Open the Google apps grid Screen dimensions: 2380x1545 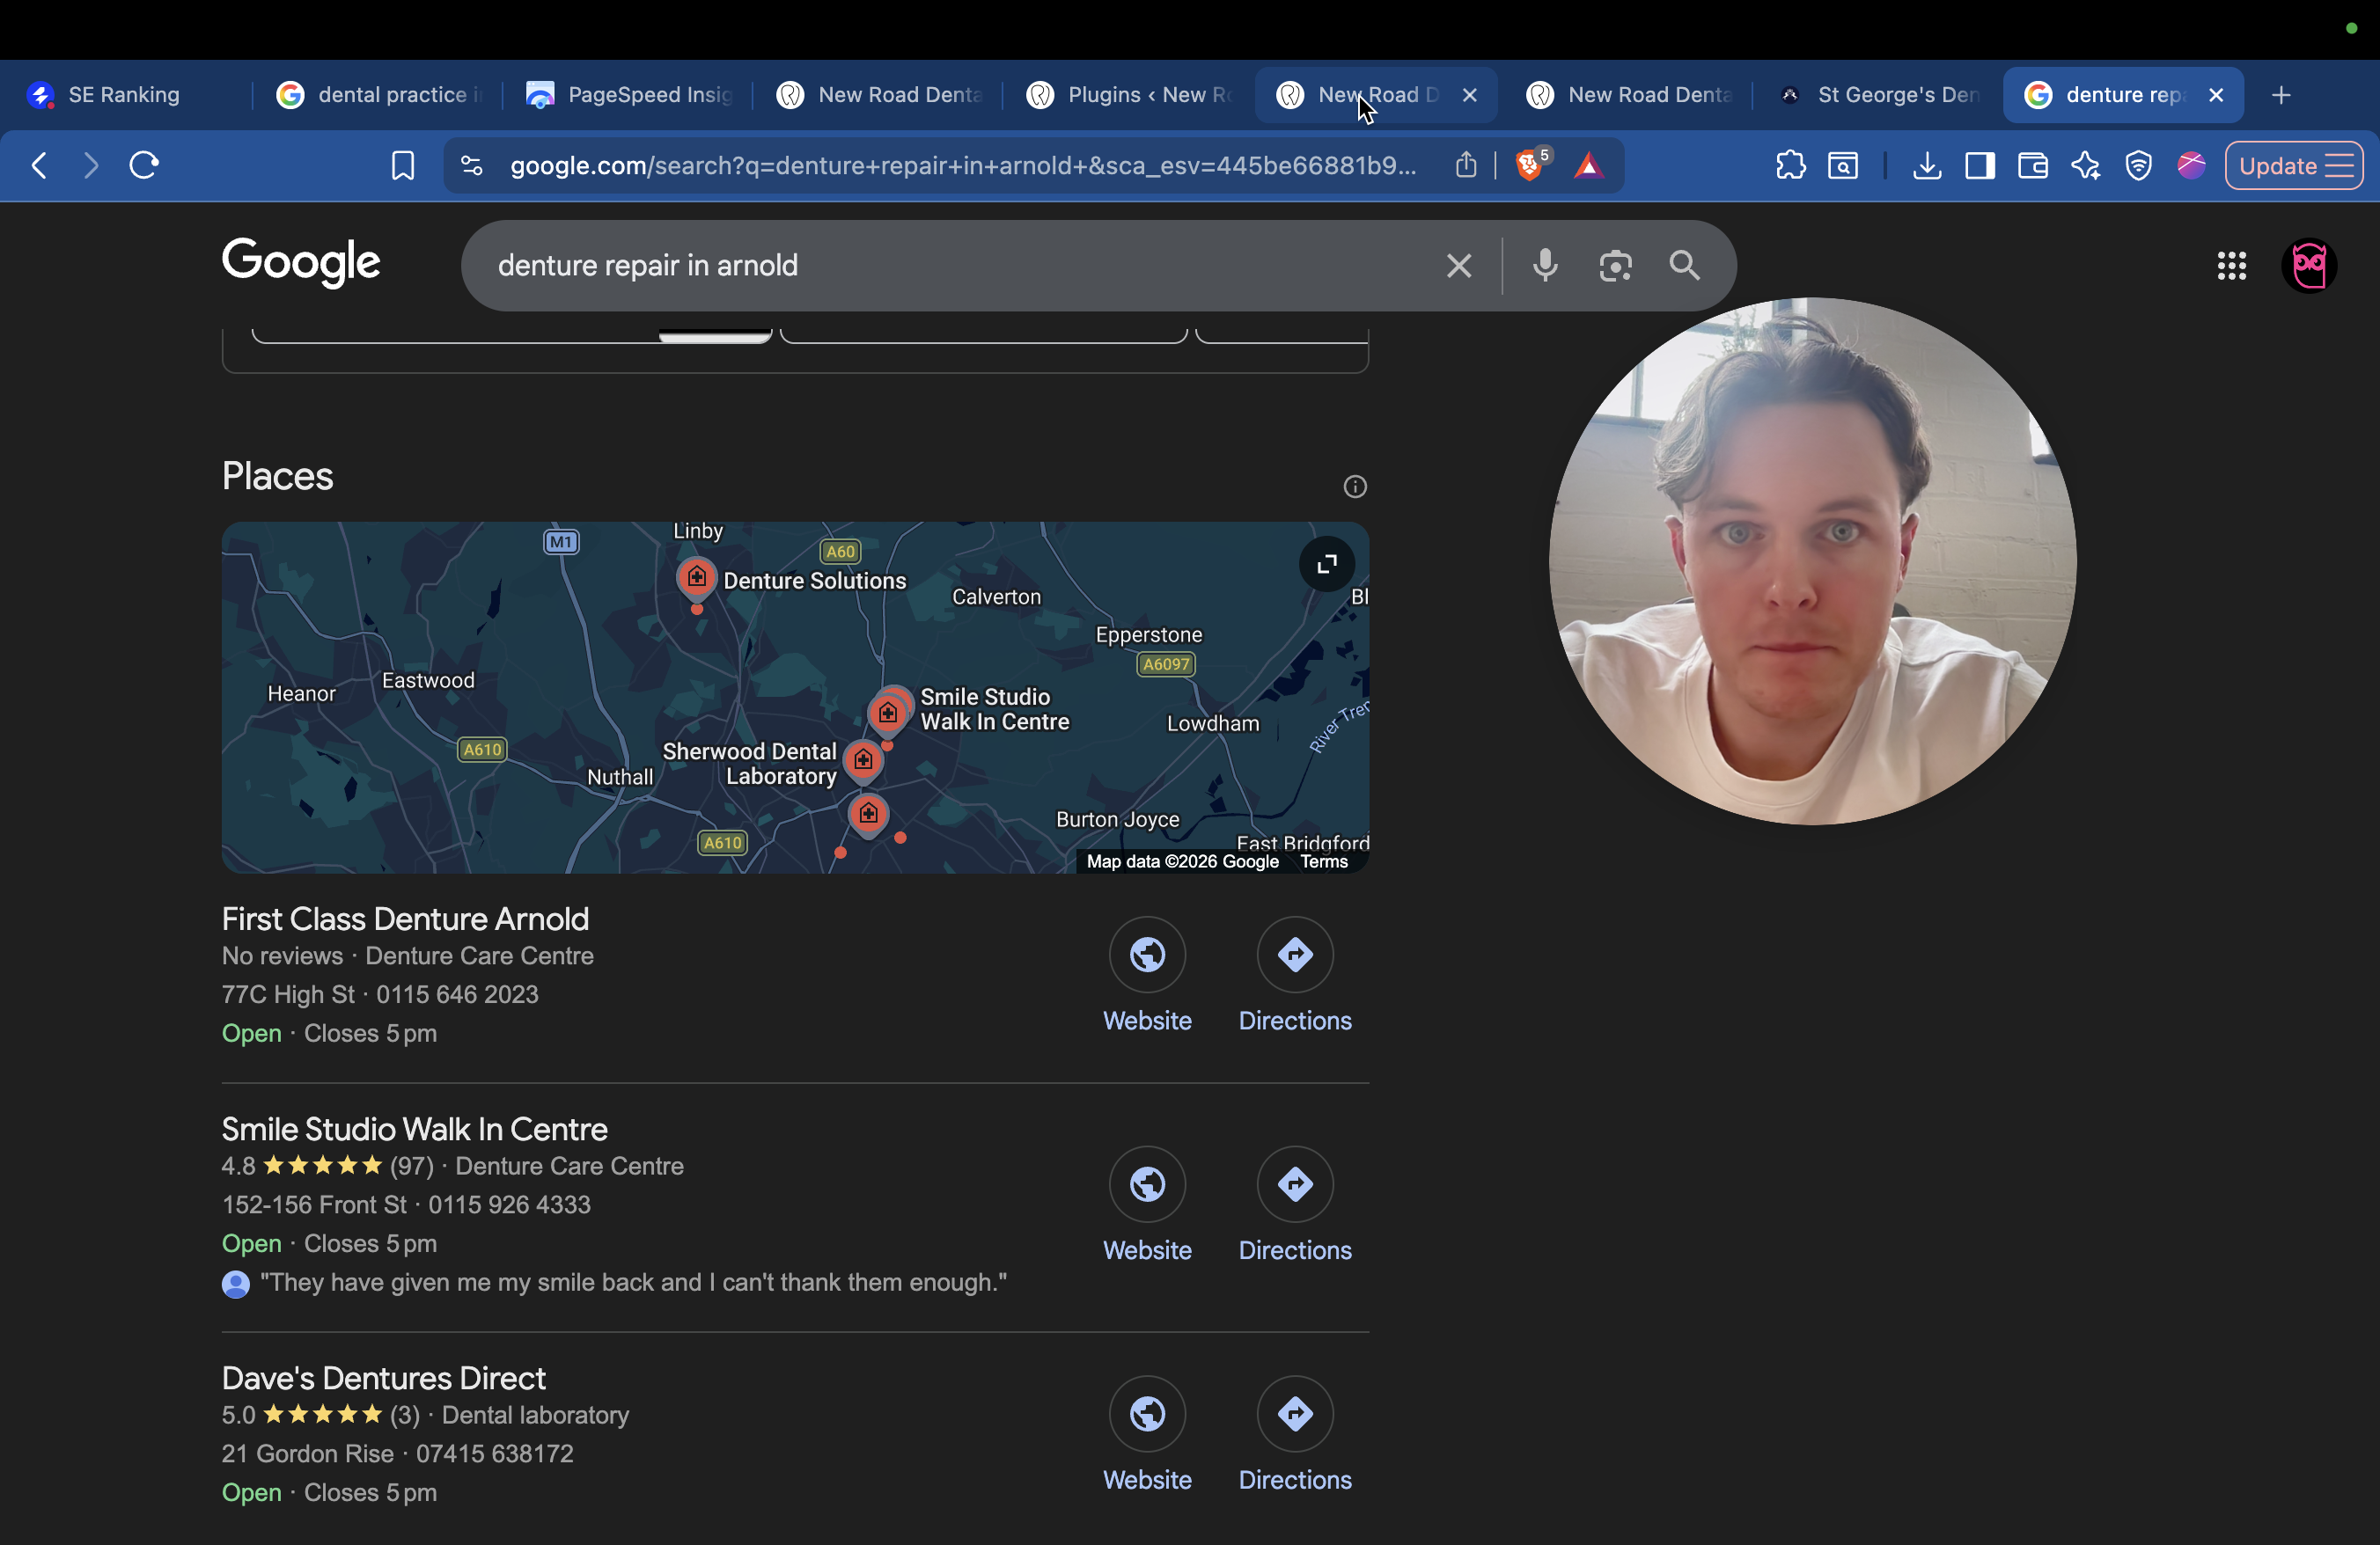[2231, 265]
